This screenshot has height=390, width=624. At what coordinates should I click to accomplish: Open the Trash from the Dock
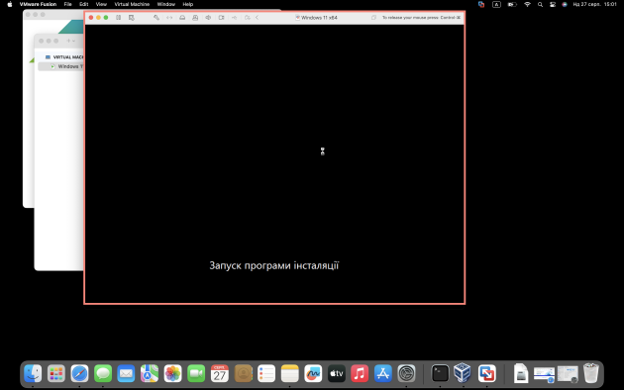(591, 373)
